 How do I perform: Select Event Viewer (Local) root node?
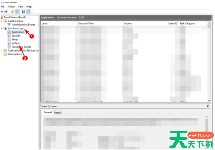click(15, 17)
